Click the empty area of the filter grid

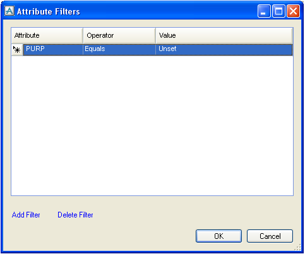[x=152, y=125]
